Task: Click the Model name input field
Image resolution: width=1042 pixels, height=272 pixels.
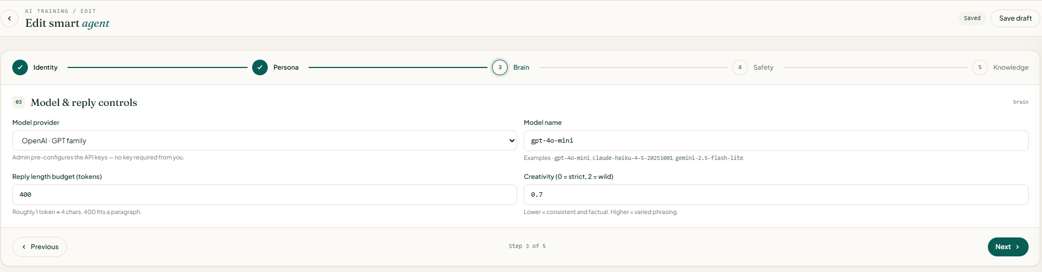Action: [x=776, y=140]
